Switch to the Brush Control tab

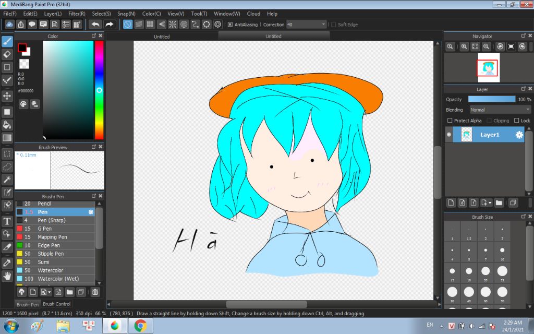pyautogui.click(x=56, y=304)
